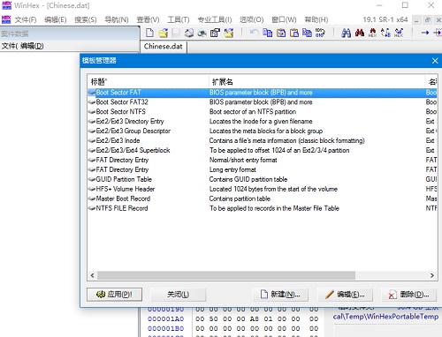Click the greyed-out Save diskette icon
442x337 pixels.
click(176, 33)
